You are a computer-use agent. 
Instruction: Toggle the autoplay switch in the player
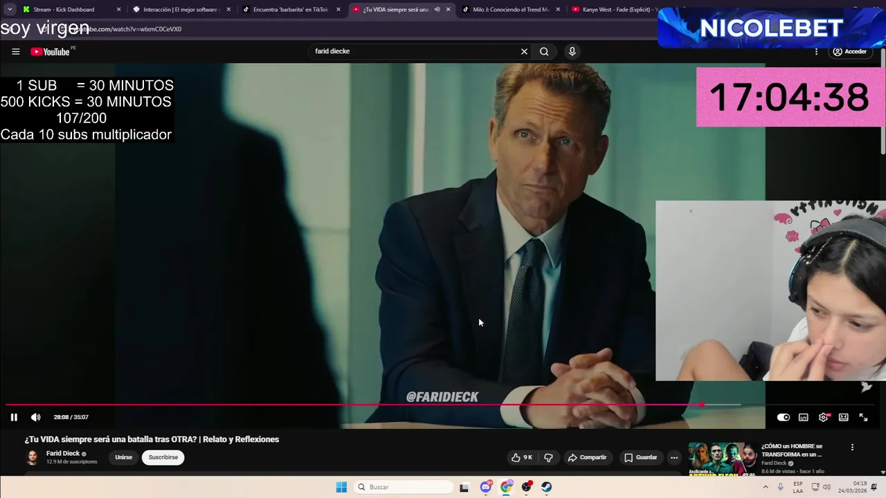pyautogui.click(x=783, y=417)
